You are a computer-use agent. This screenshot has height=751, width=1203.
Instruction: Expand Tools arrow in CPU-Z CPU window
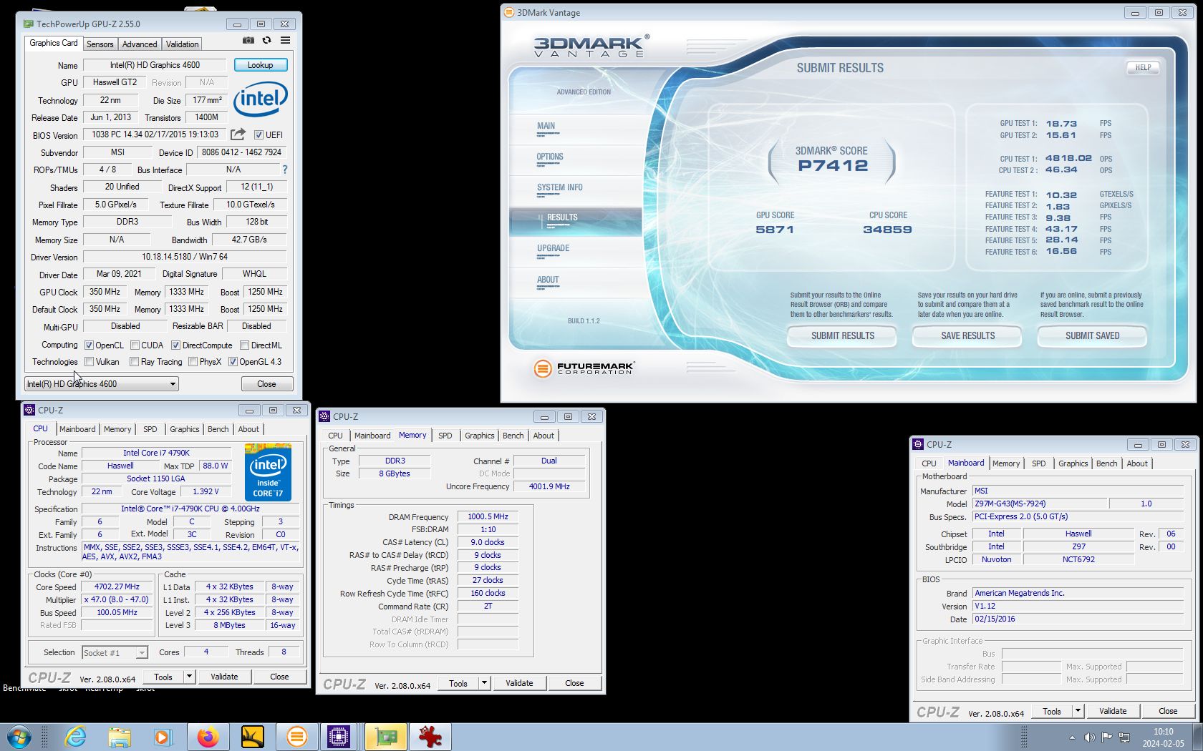(189, 677)
